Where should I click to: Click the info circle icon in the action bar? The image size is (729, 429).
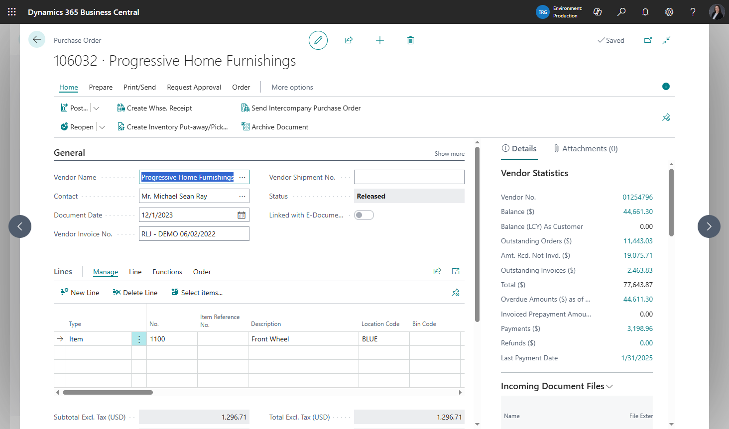(x=666, y=87)
